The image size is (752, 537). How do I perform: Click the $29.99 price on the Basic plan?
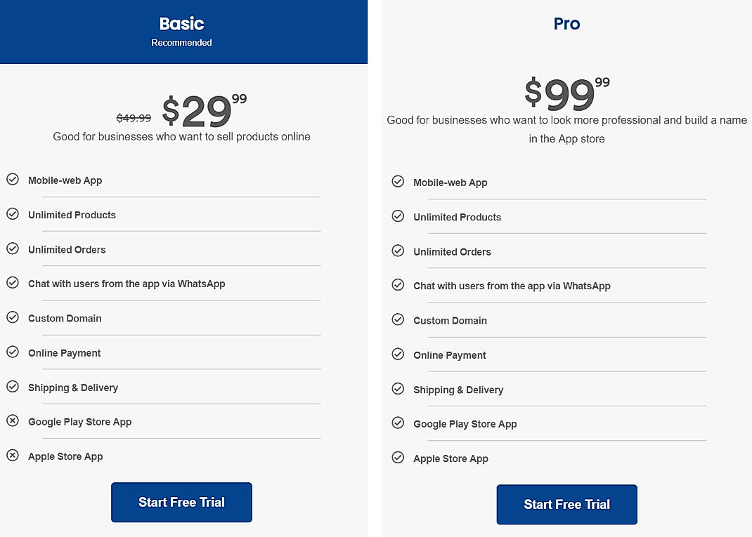click(x=200, y=111)
